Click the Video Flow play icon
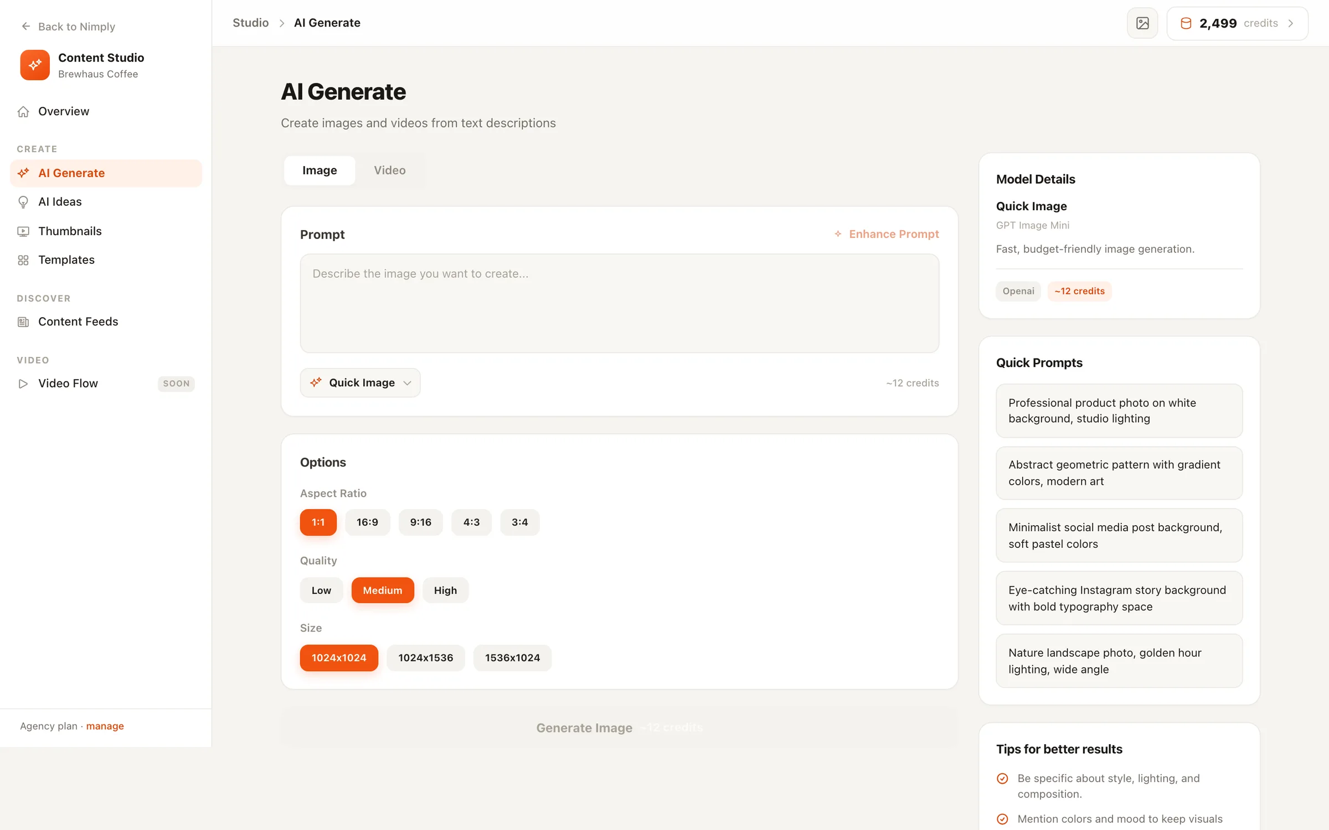This screenshot has height=830, width=1329. [x=23, y=383]
